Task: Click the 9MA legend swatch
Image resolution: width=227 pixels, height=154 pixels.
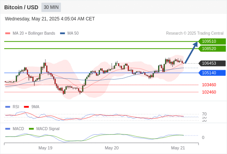Action: [x=26, y=107]
